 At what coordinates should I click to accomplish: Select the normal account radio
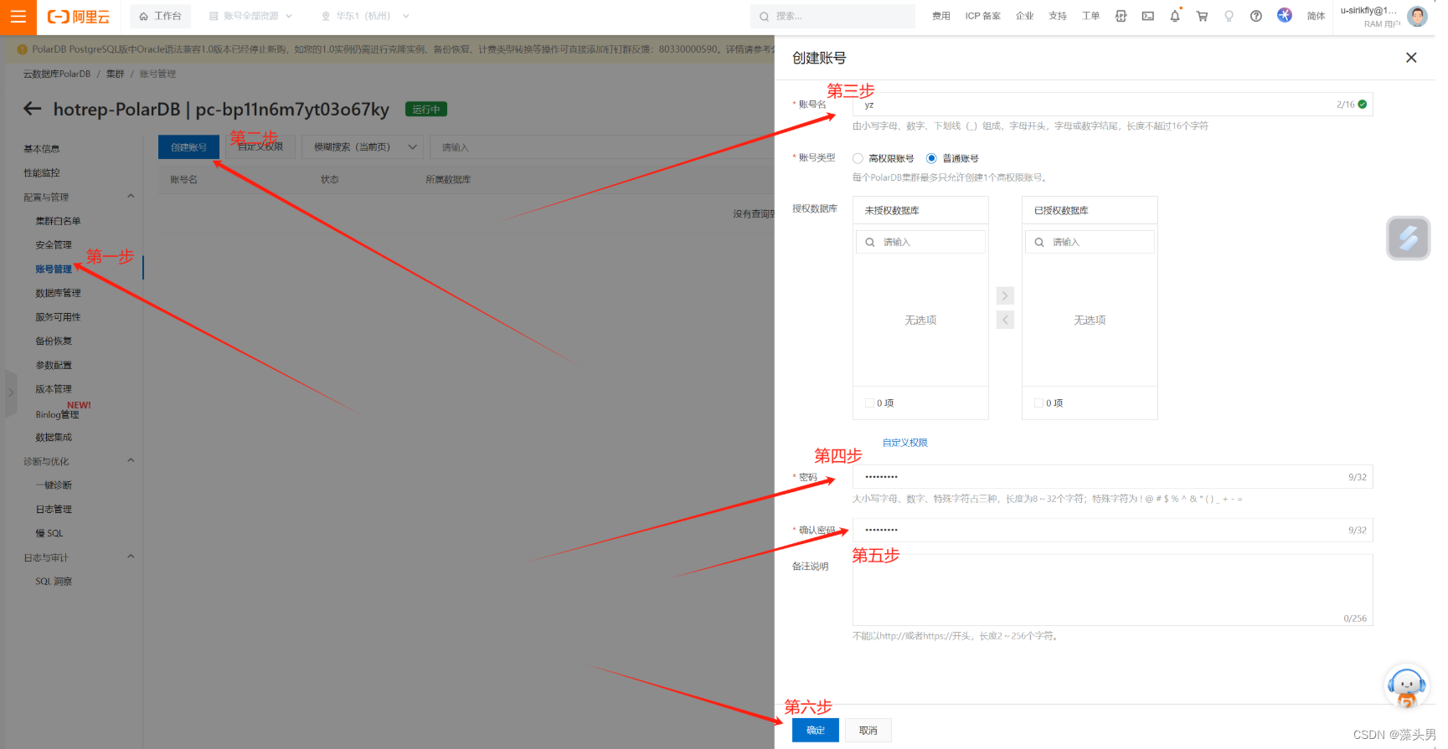pyautogui.click(x=931, y=158)
